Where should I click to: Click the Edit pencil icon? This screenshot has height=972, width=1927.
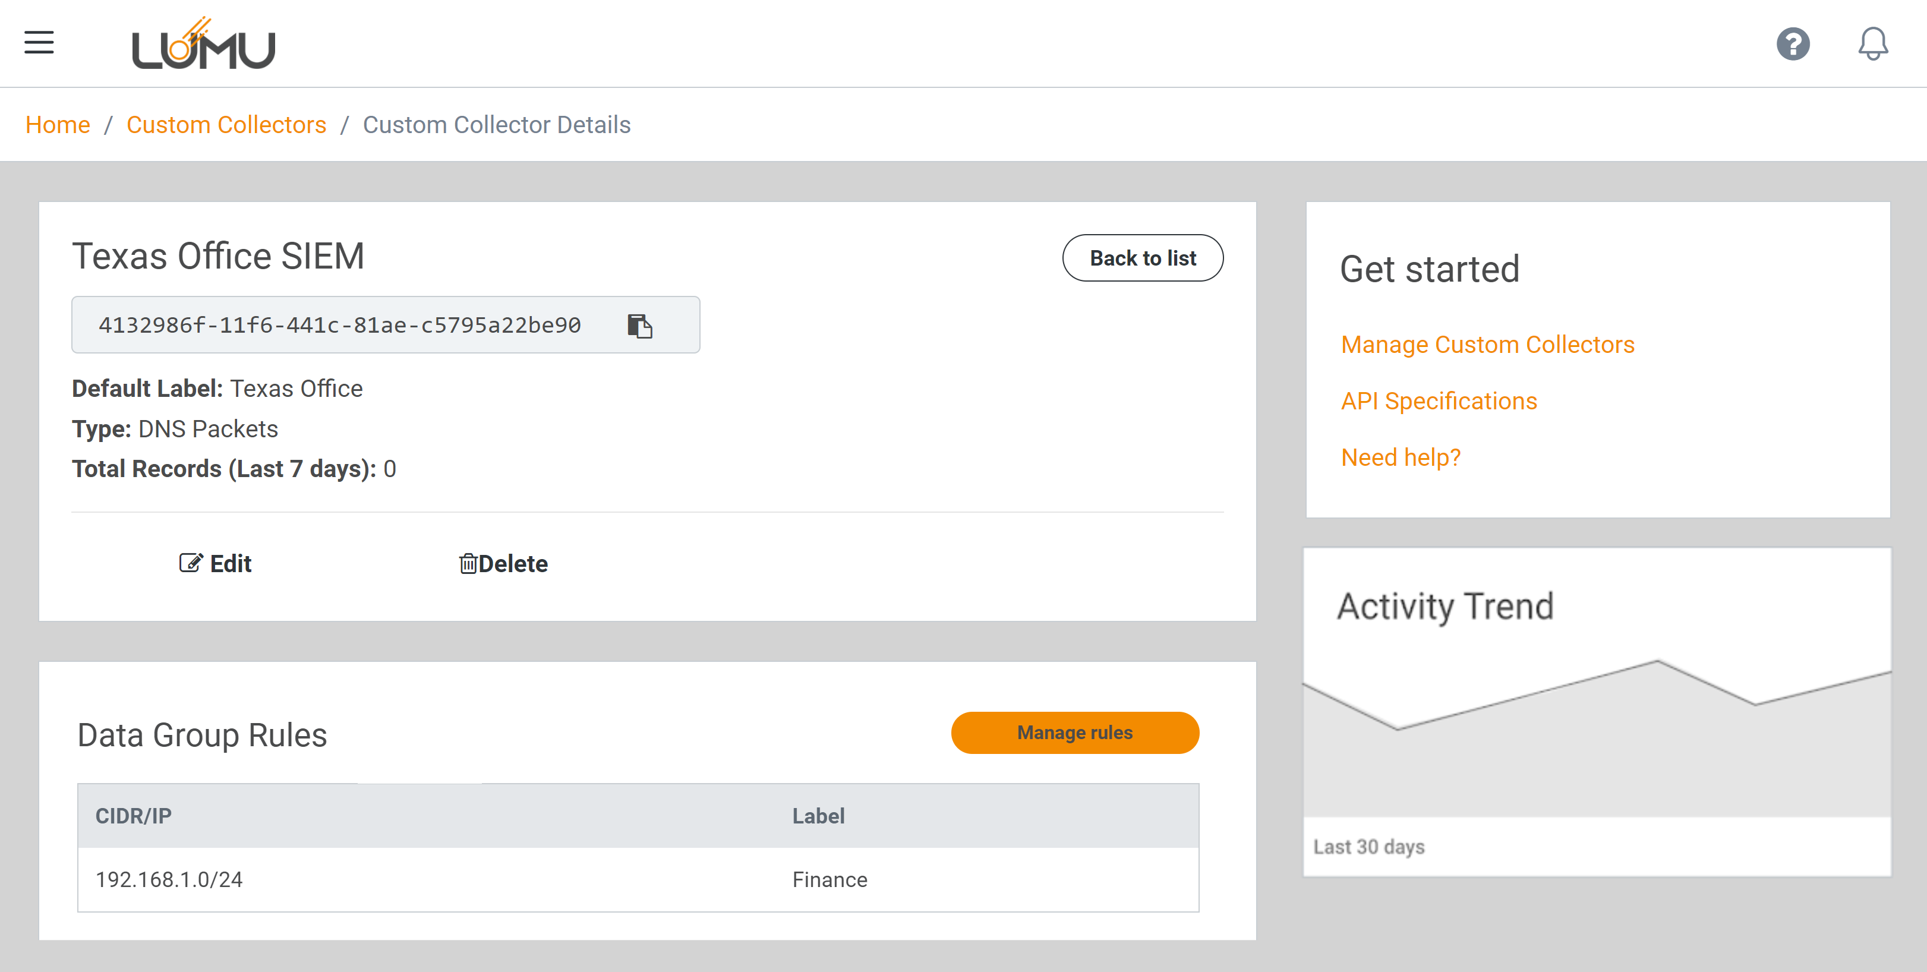pos(191,563)
